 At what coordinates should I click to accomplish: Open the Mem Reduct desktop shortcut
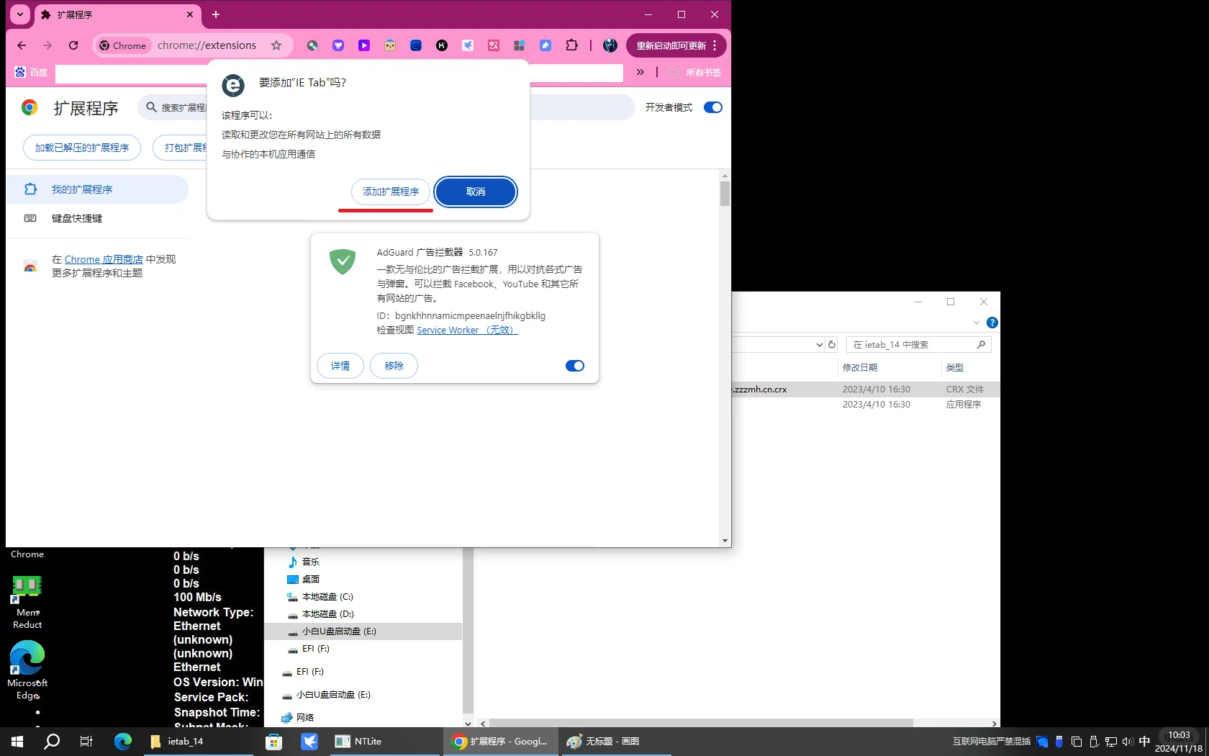(27, 603)
